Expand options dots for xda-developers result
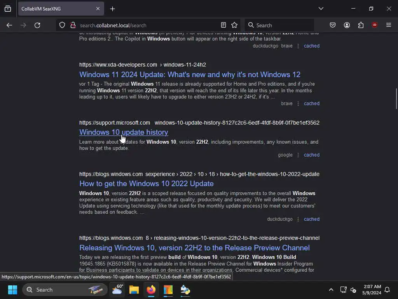Image resolution: width=398 pixels, height=299 pixels. point(298,104)
